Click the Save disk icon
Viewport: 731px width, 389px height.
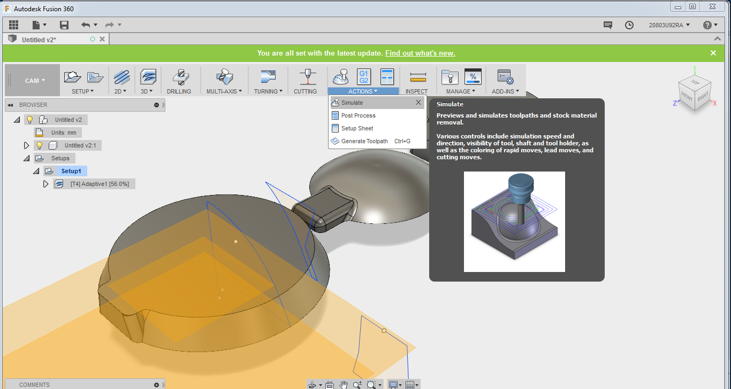(x=64, y=25)
